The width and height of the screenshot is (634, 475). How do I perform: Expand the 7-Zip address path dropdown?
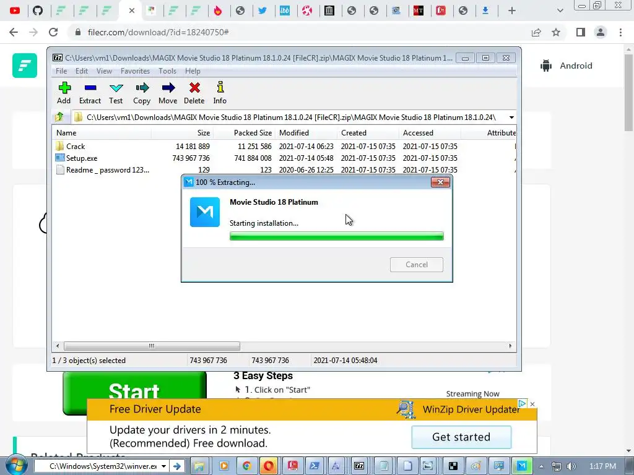(511, 118)
